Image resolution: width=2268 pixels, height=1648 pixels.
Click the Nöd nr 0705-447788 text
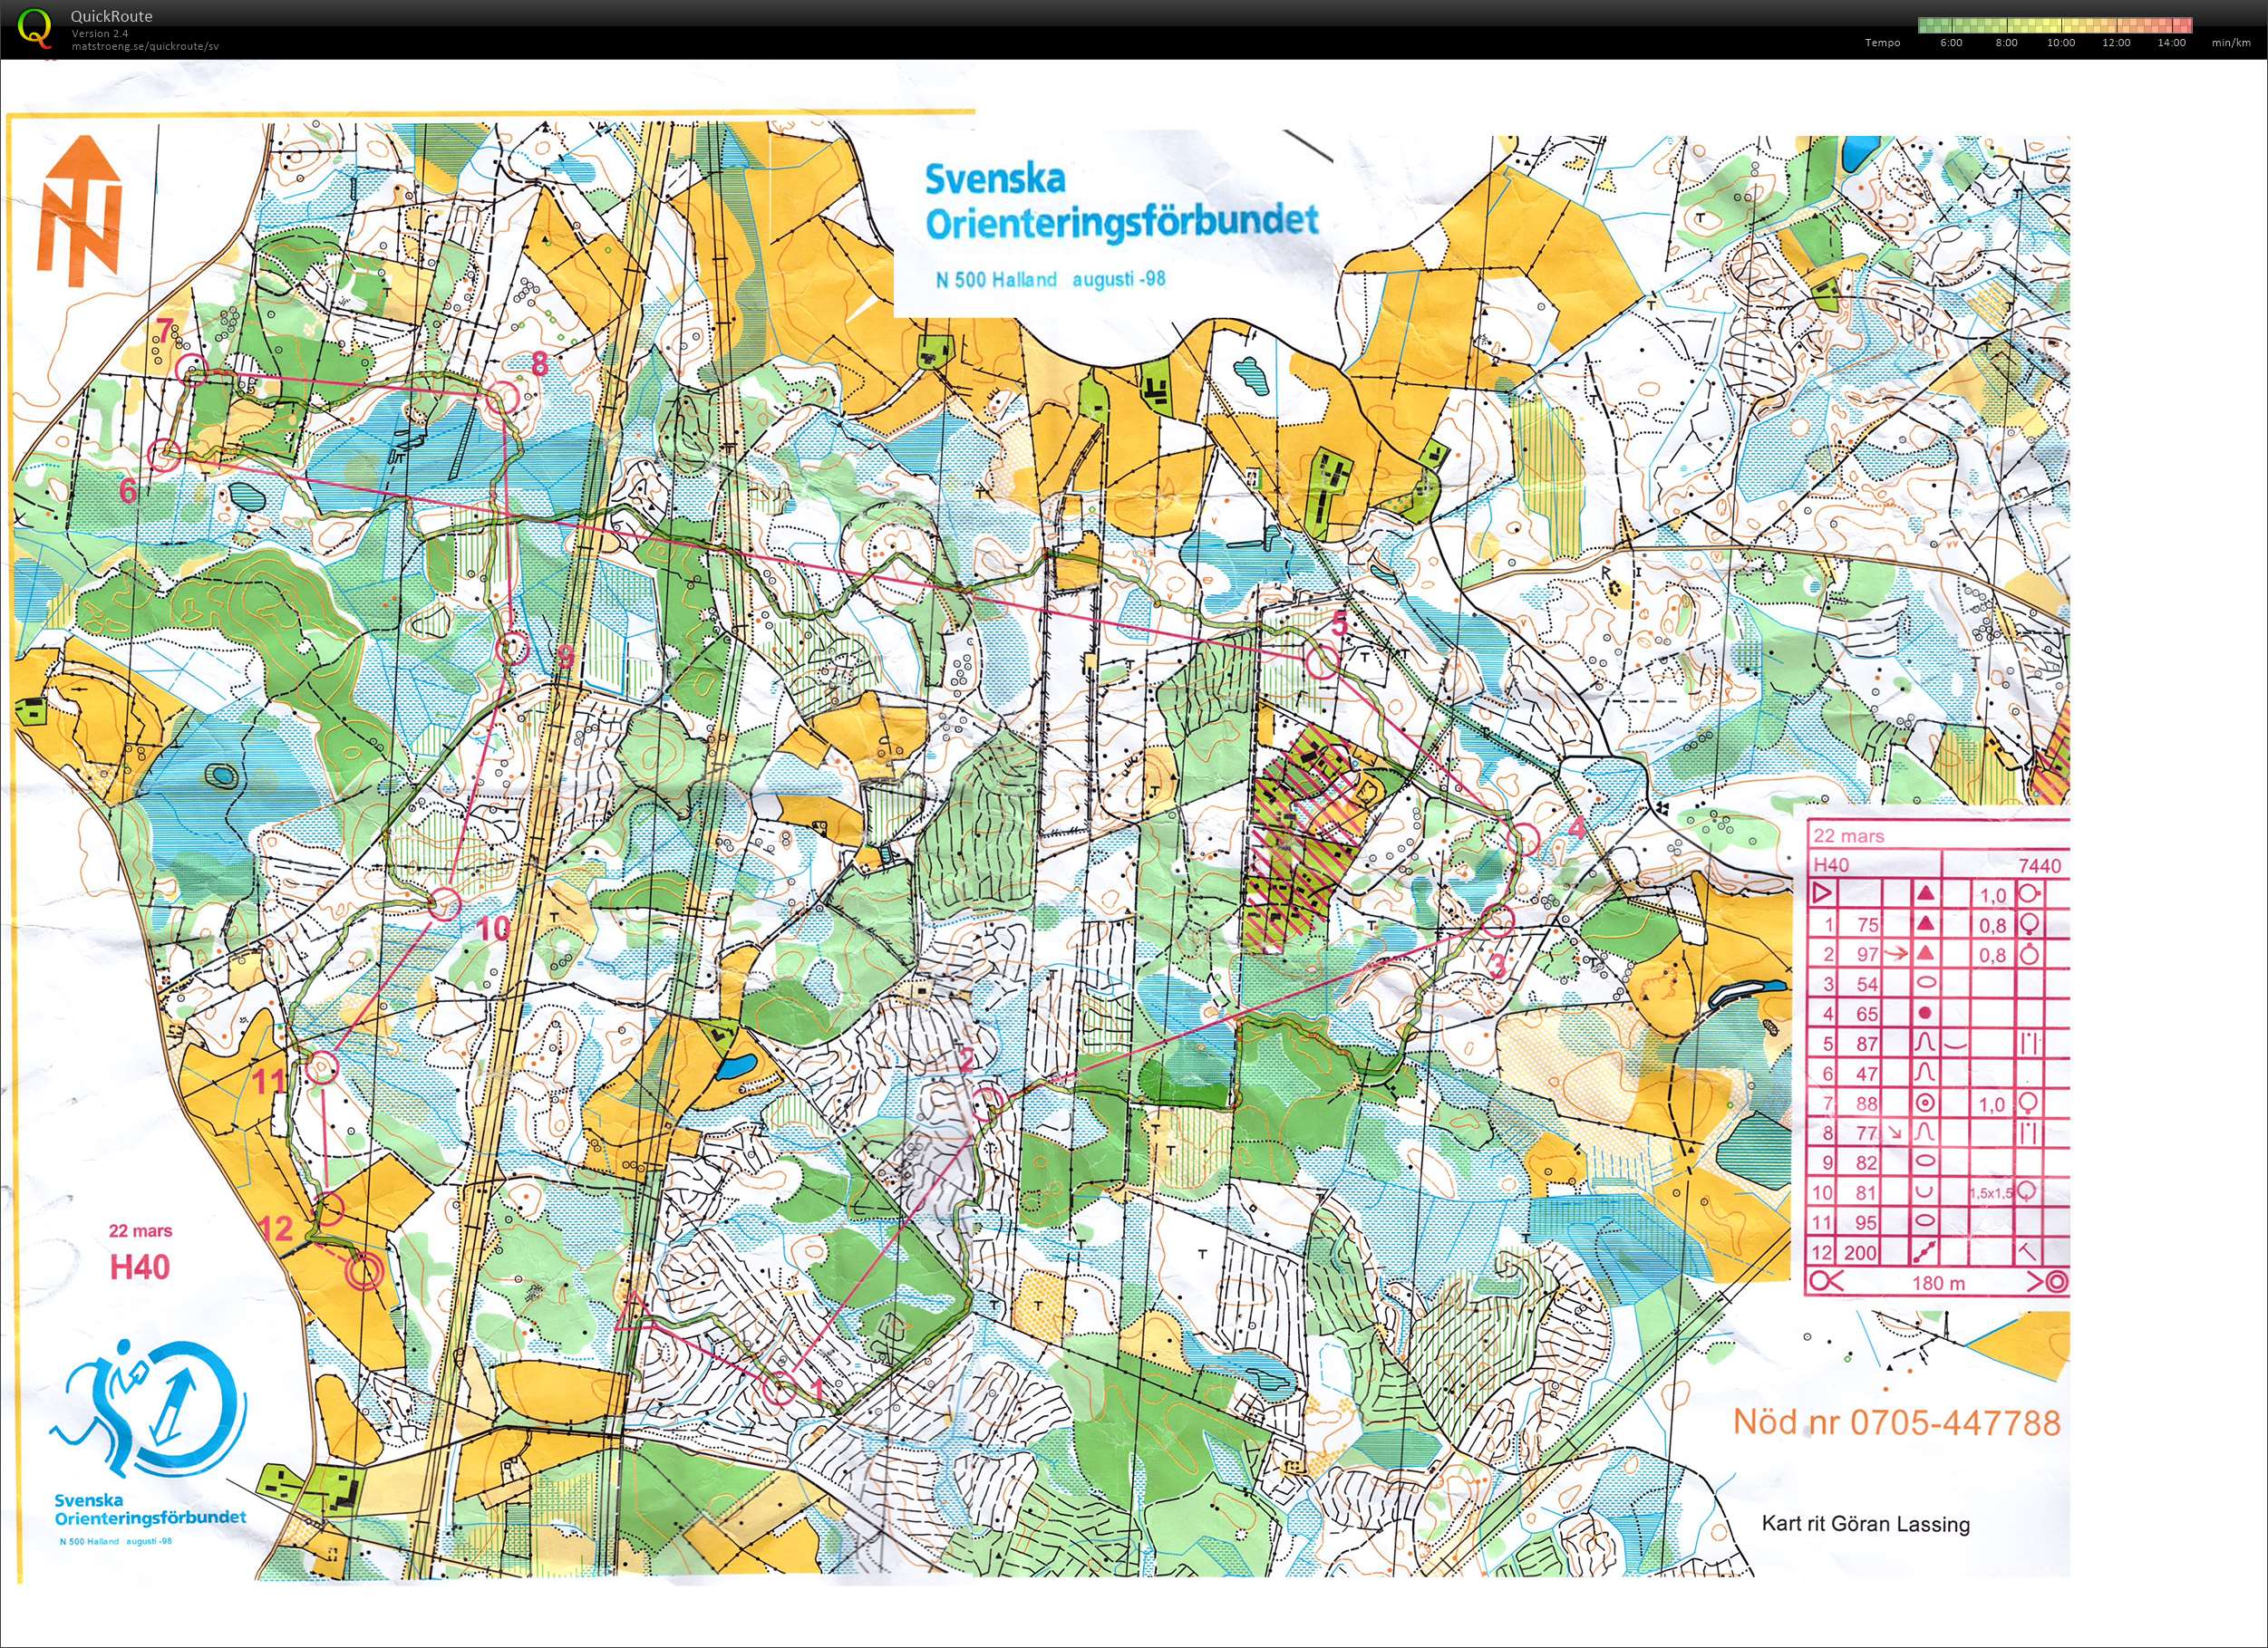pyautogui.click(x=1897, y=1422)
